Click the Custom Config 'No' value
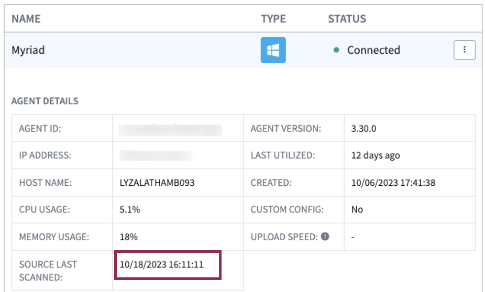The width and height of the screenshot is (485, 292). pos(357,209)
